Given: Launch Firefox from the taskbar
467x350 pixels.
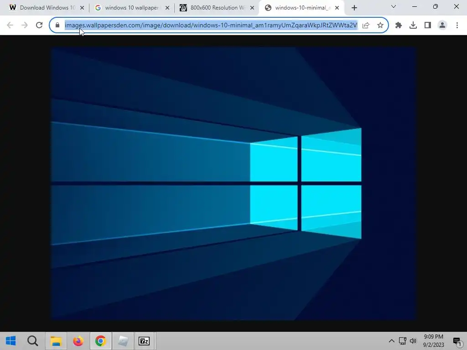Looking at the screenshot, I should click(x=78, y=341).
